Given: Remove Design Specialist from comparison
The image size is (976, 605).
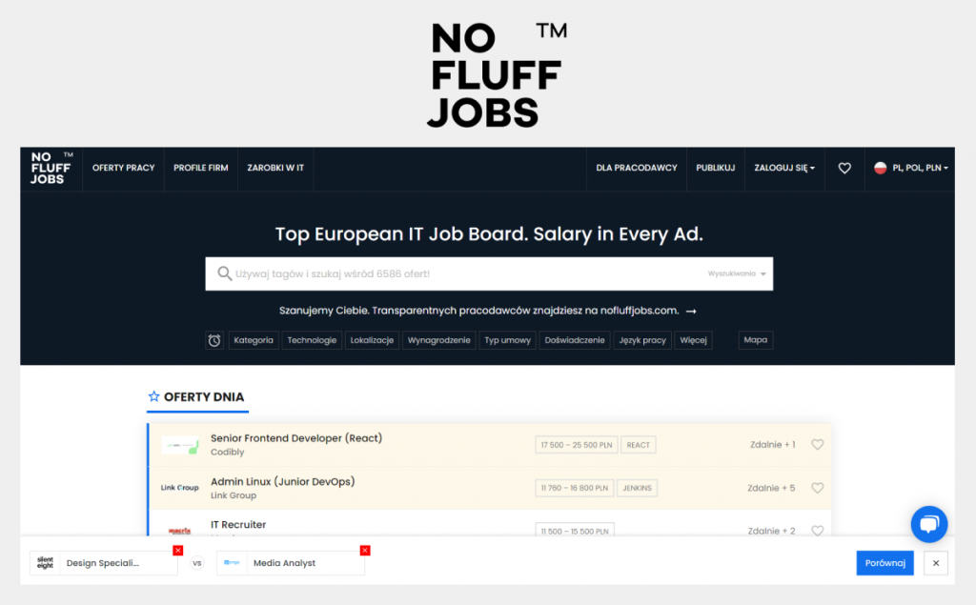Looking at the screenshot, I should pyautogui.click(x=178, y=551).
